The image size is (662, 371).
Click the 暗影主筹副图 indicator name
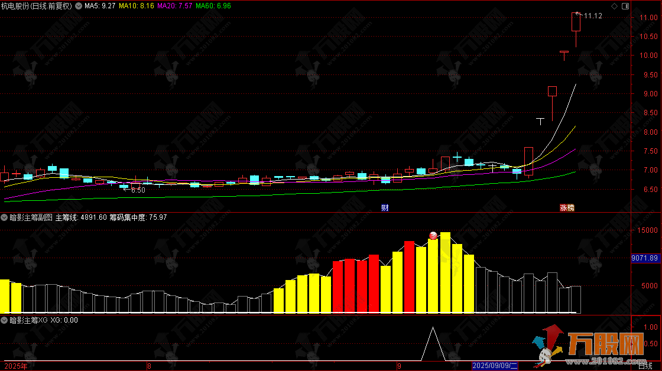[x=31, y=217]
